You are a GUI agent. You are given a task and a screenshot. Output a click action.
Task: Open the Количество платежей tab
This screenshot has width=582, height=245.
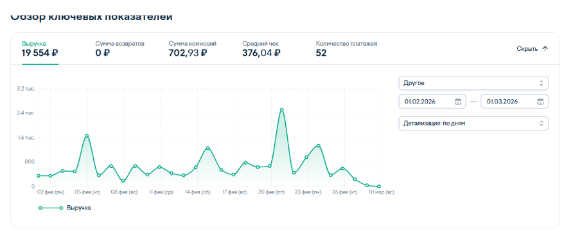click(347, 49)
